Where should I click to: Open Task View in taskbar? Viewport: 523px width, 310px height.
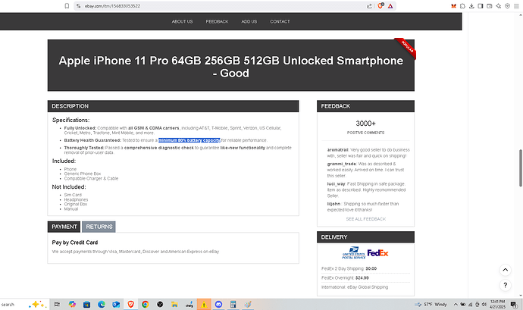tap(57, 305)
